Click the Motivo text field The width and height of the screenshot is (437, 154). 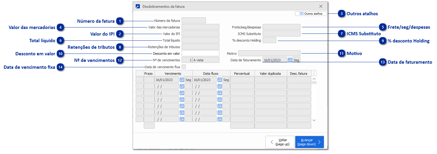[269, 54]
